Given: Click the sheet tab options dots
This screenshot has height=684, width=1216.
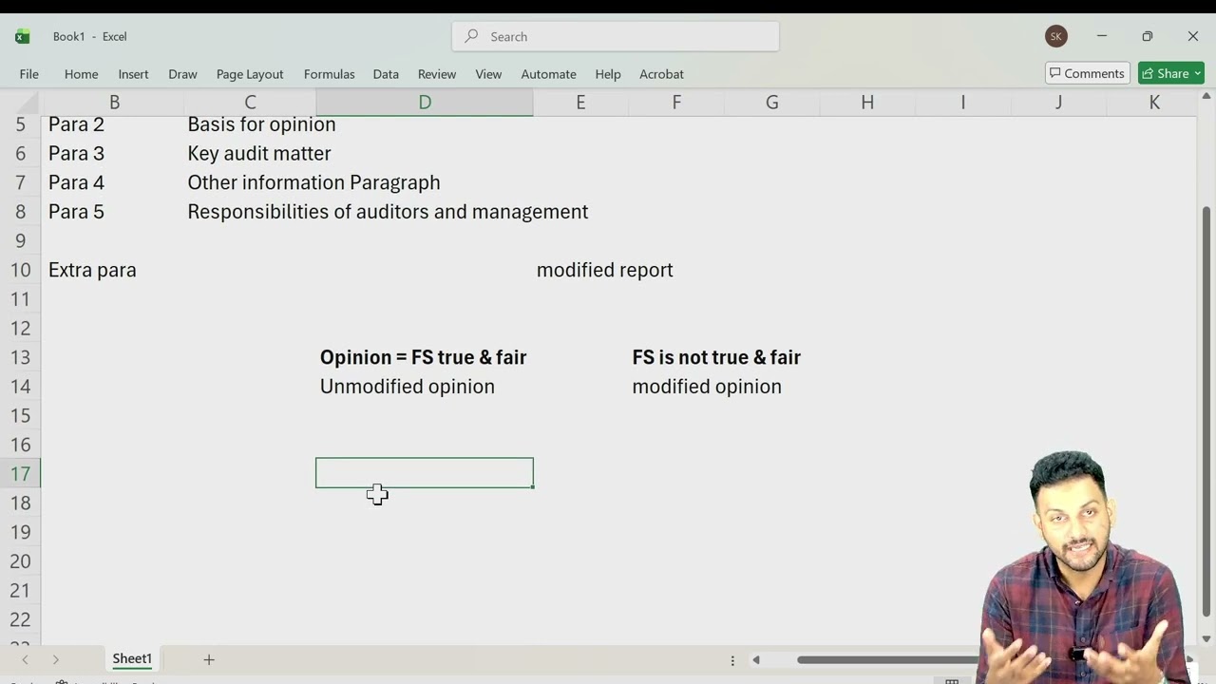Looking at the screenshot, I should (732, 660).
